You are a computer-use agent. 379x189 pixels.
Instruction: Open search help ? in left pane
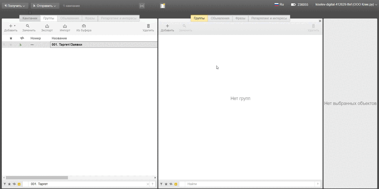coord(153,184)
